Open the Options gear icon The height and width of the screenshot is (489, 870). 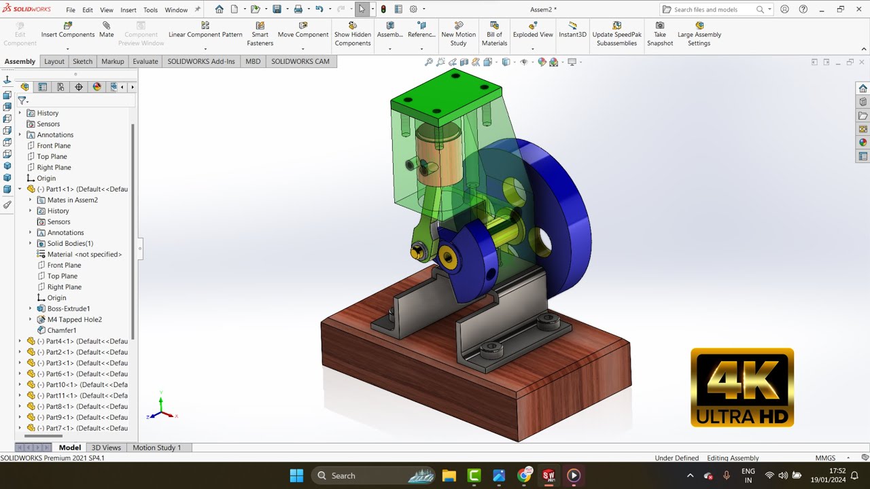pyautogui.click(x=413, y=10)
